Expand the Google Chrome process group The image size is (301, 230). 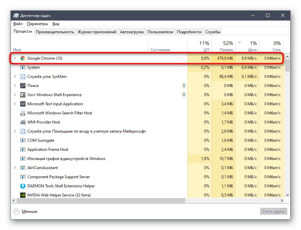pyautogui.click(x=15, y=58)
